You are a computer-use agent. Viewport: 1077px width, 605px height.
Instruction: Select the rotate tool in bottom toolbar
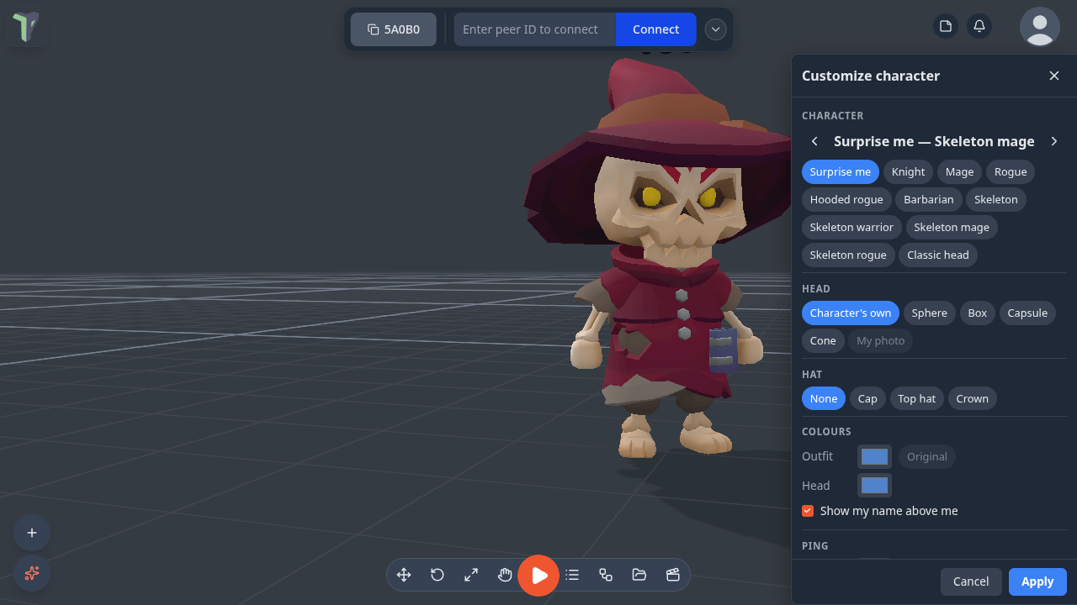(x=438, y=575)
